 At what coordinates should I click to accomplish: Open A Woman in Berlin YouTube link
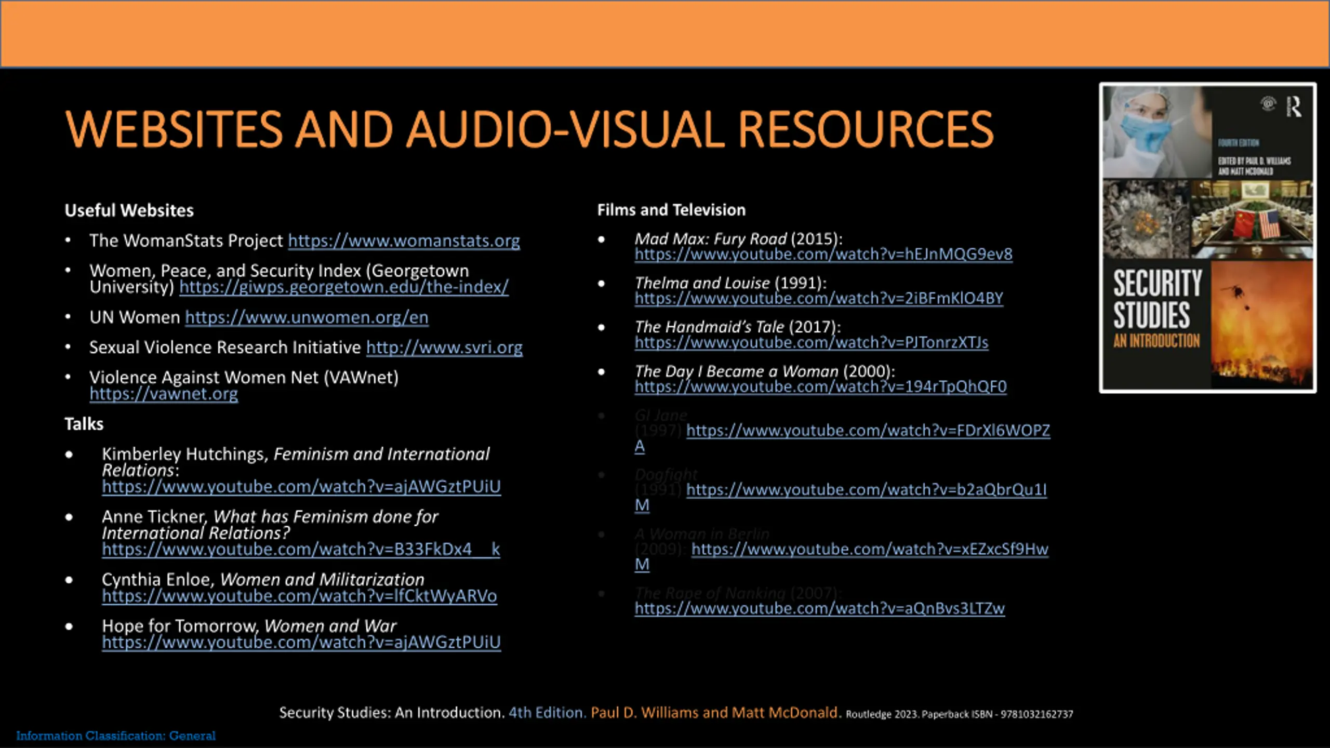coord(870,549)
